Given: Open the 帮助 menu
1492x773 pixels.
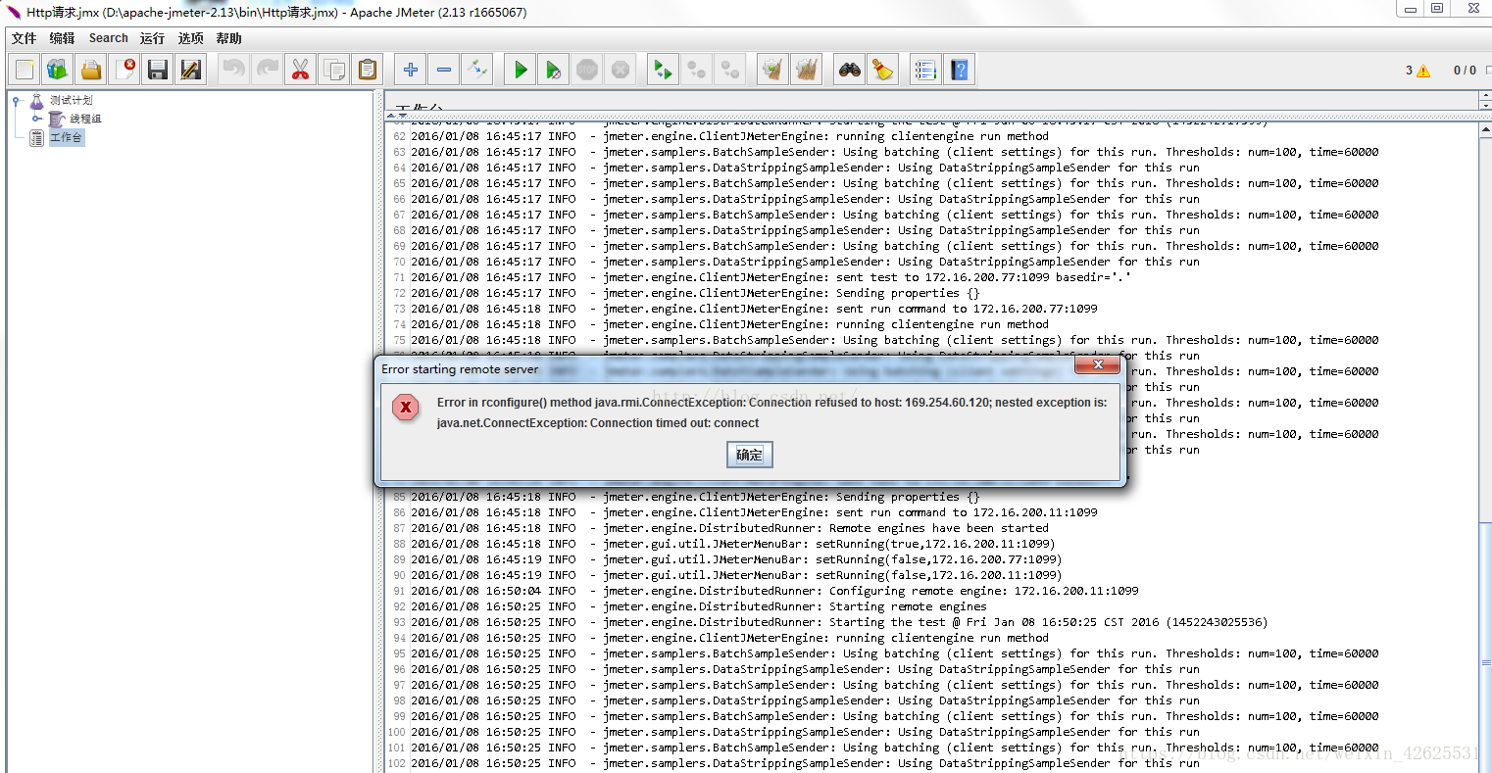Looking at the screenshot, I should [x=228, y=38].
